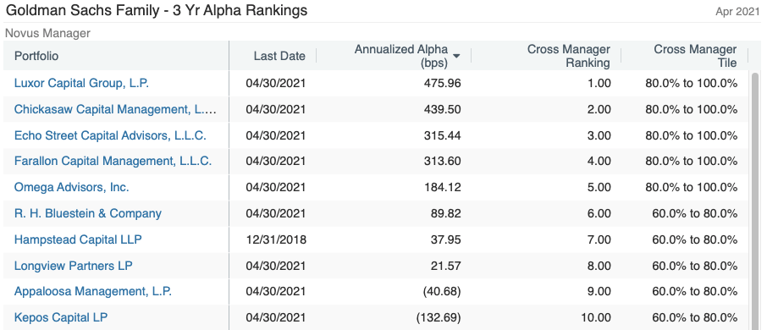Open R. H. Bluestein & Company
Image resolution: width=767 pixels, height=330 pixels.
[87, 213]
